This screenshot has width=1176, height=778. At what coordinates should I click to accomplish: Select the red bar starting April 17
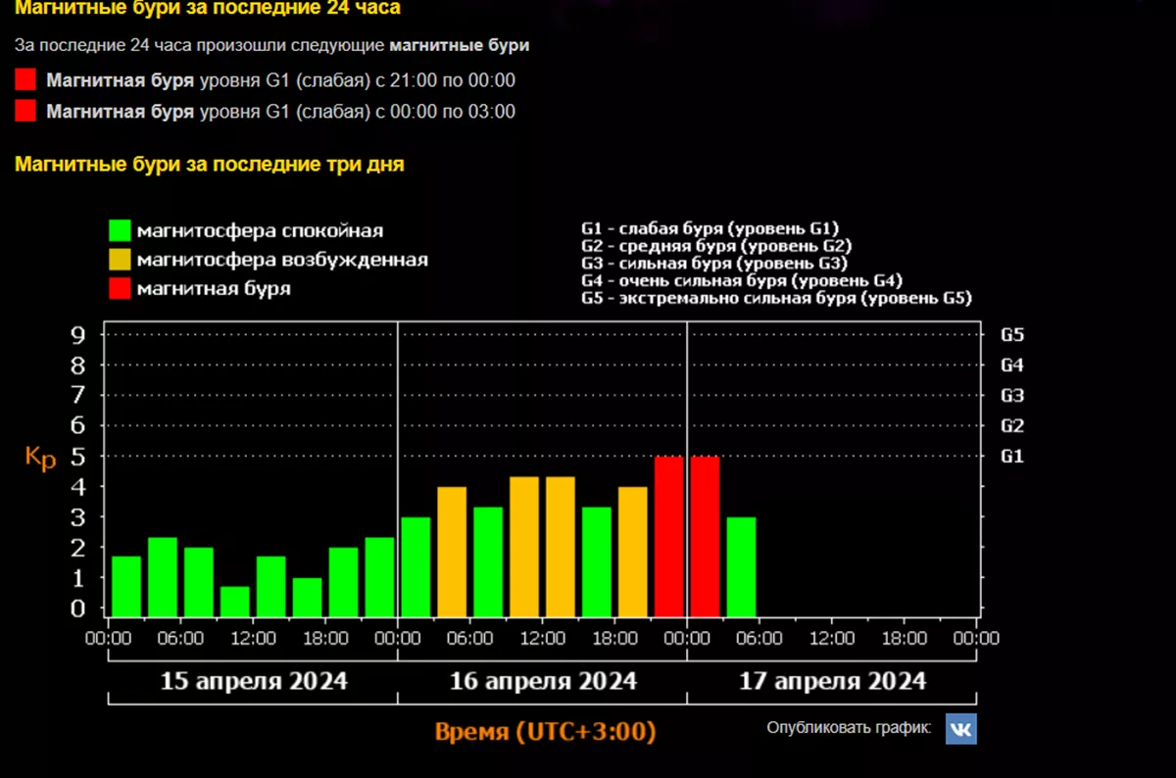coord(706,536)
